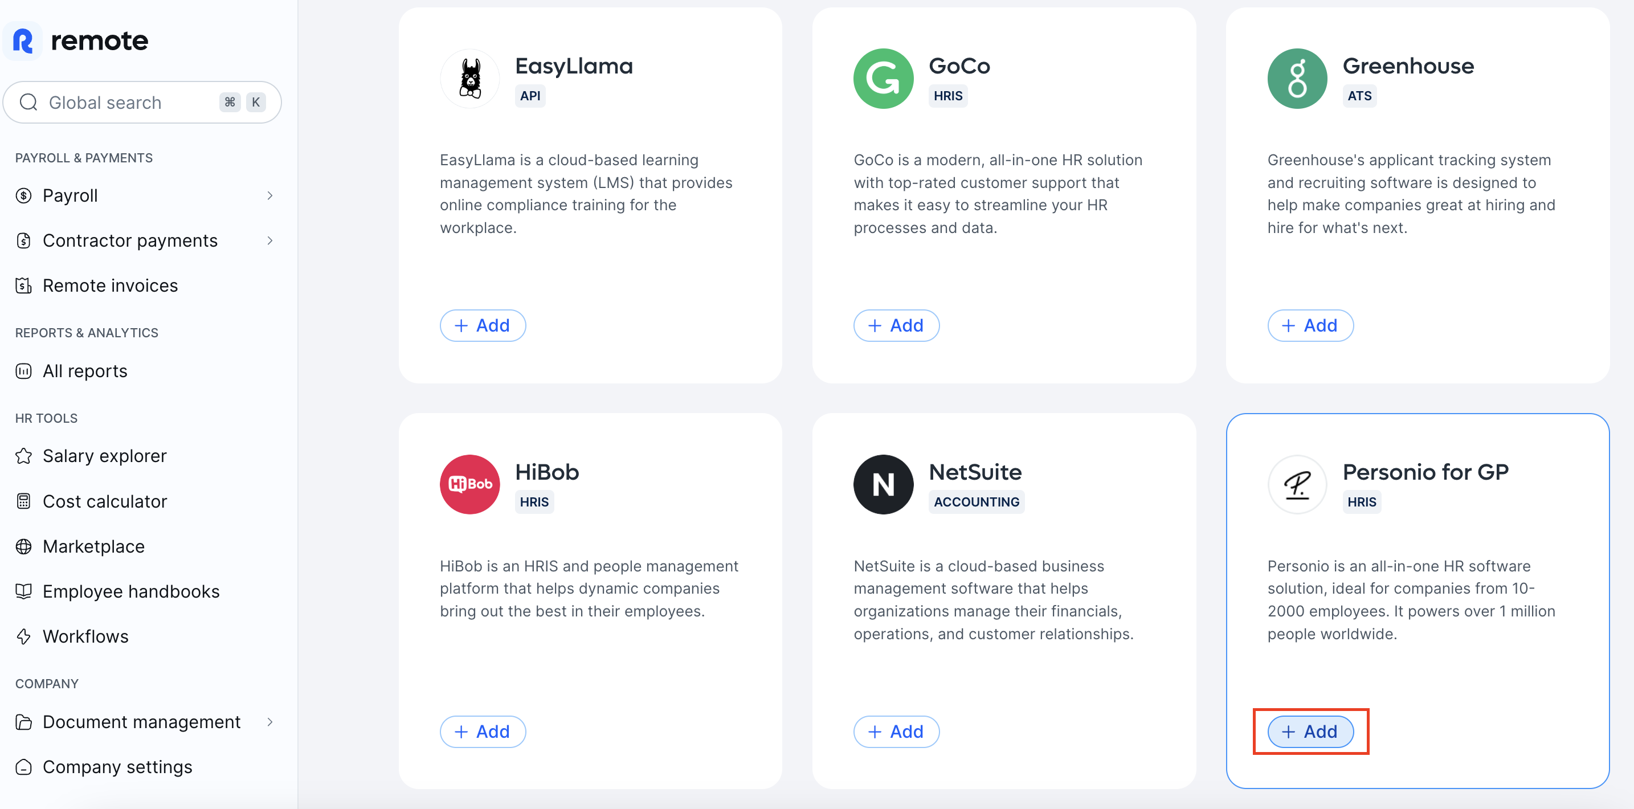Click the black NetSuite N logo
Image resolution: width=1634 pixels, height=809 pixels.
[x=883, y=485]
